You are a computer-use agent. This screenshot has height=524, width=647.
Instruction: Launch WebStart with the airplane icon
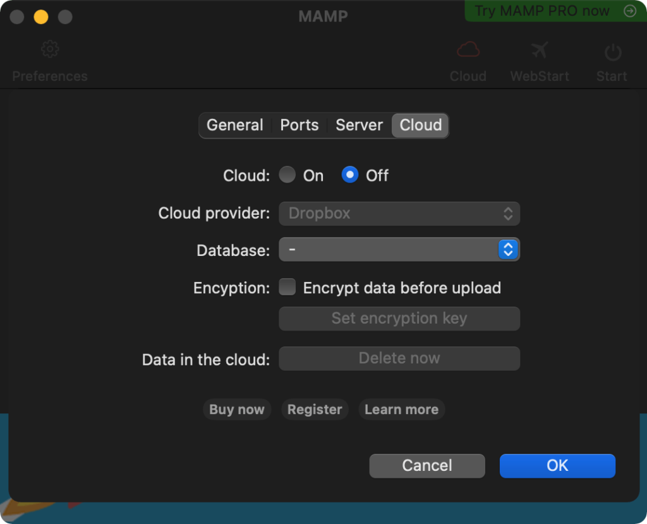(540, 50)
